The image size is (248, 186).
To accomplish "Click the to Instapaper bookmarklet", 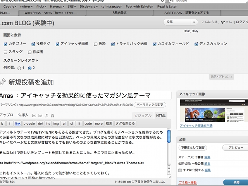I will coord(111,7).
